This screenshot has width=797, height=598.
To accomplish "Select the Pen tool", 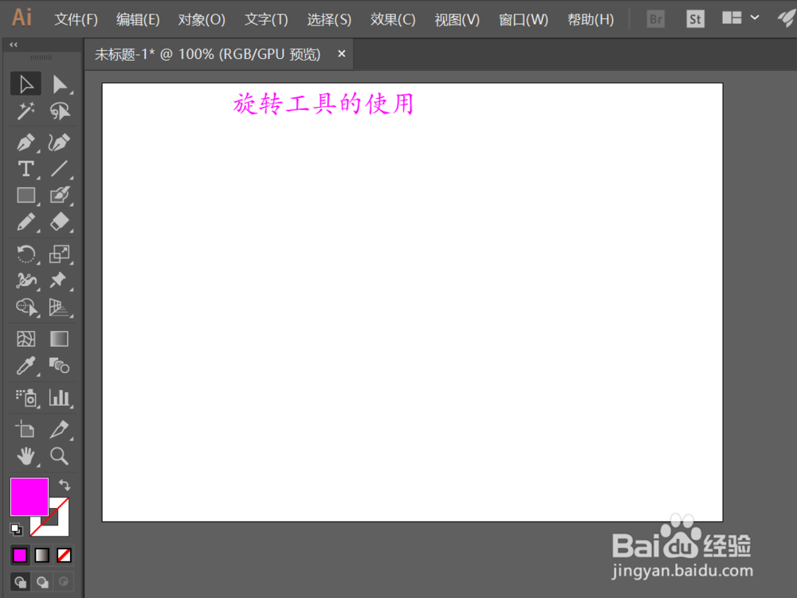I will click(x=26, y=143).
